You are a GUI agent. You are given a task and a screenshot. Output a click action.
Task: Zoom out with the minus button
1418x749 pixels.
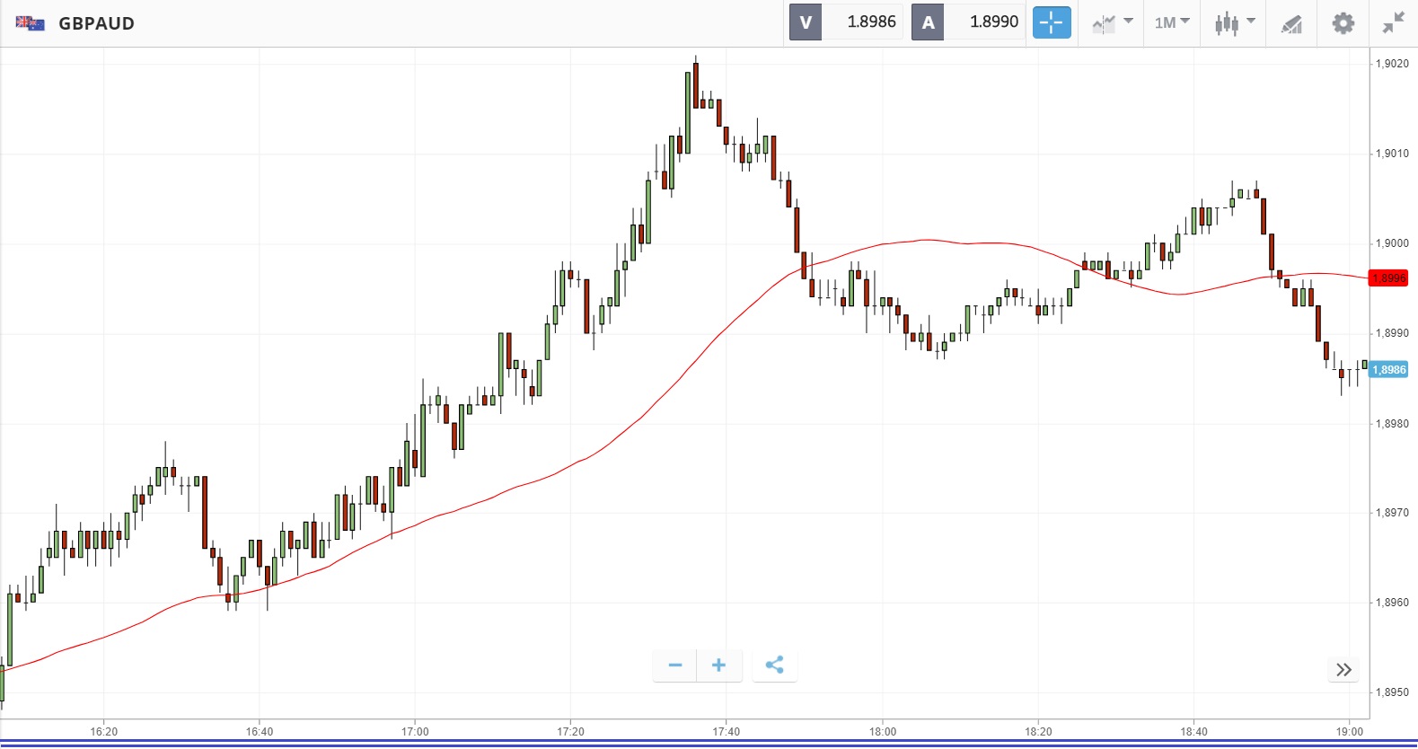pyautogui.click(x=675, y=665)
